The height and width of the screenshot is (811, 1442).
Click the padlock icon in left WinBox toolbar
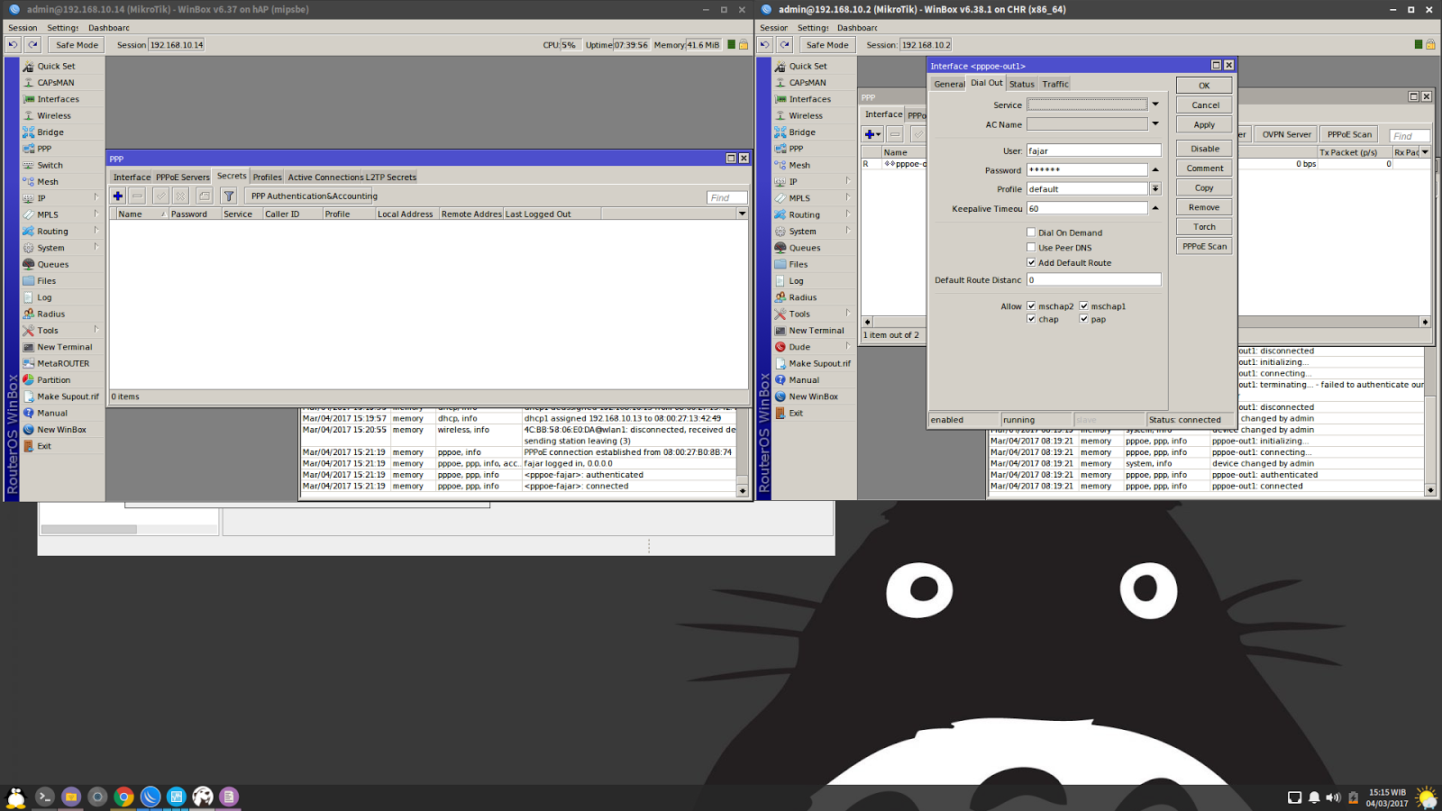coord(744,44)
